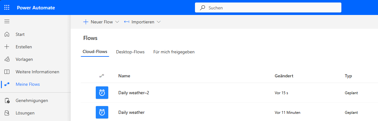Switch to the Desktop-Flows tab

click(x=130, y=52)
